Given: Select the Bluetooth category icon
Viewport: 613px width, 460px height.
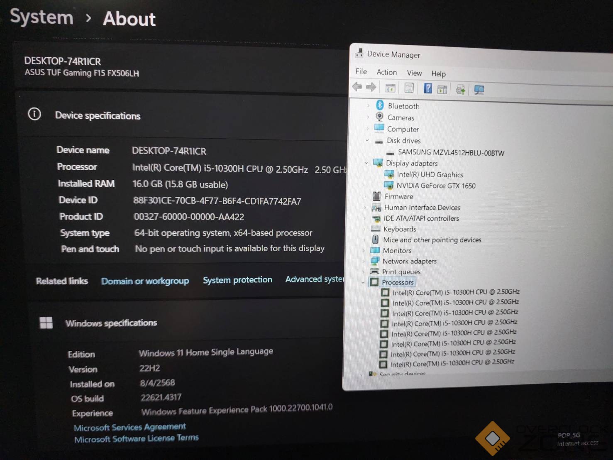Looking at the screenshot, I should [380, 105].
